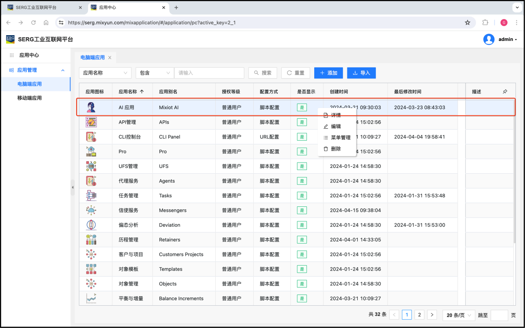525x328 pixels.
Task: Bookmark this page with the star icon
Action: [x=467, y=23]
